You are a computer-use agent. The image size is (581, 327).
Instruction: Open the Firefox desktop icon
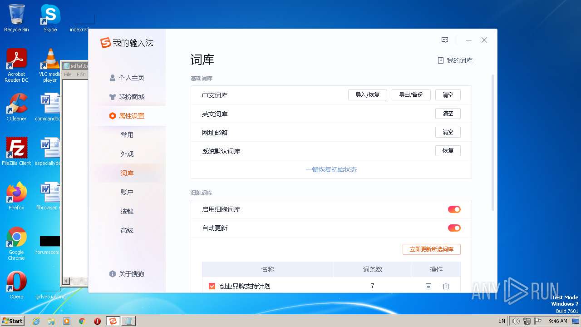pyautogui.click(x=16, y=196)
